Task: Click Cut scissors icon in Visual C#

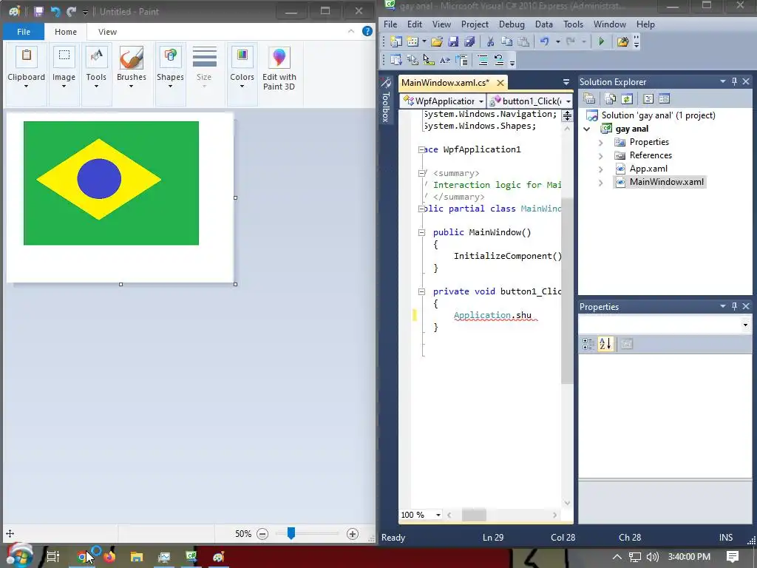Action: [x=491, y=42]
